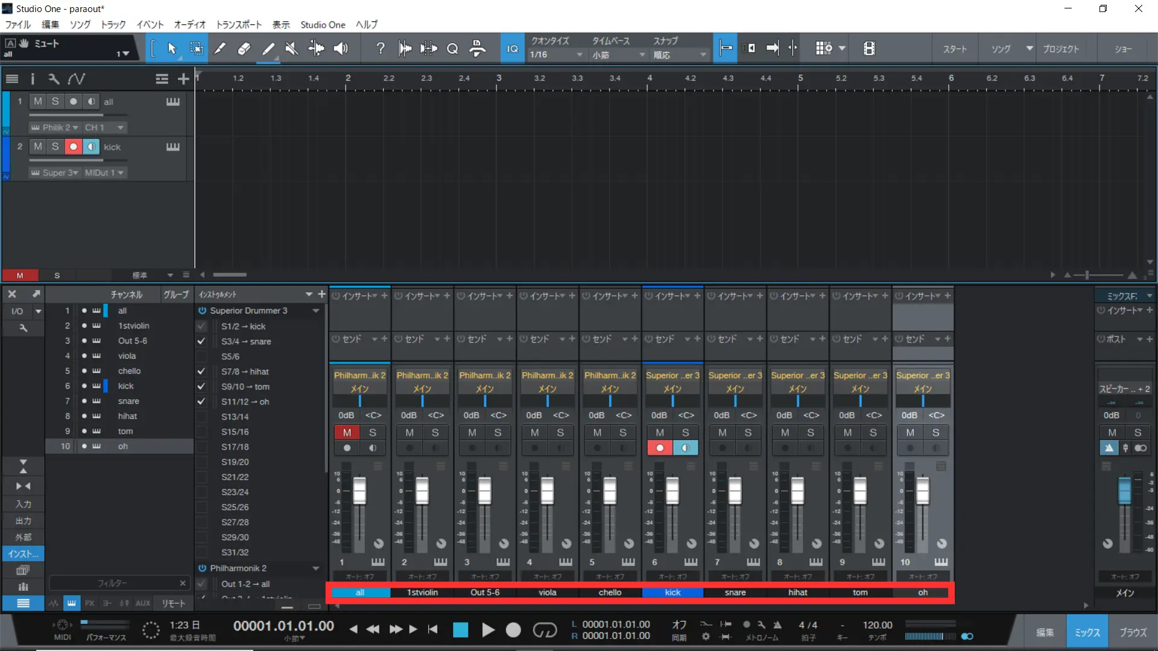Uncheck the S3/4 snare output
Screen dimensions: 1158x651
pyautogui.click(x=201, y=341)
